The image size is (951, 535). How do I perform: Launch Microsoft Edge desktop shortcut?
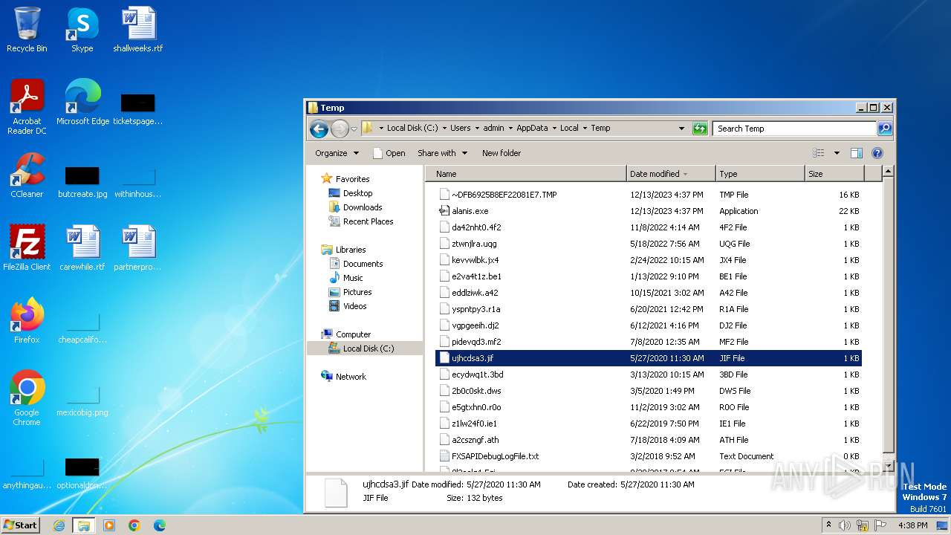82,103
